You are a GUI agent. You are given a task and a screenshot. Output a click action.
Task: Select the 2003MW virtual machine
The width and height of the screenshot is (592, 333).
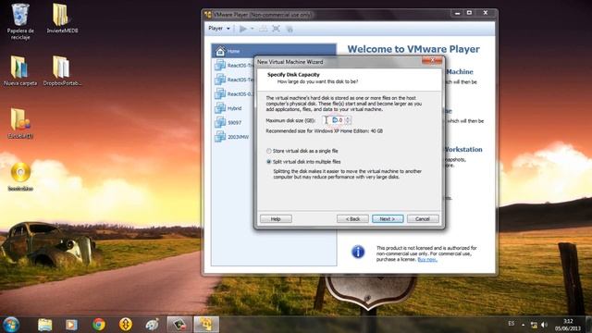(232, 137)
